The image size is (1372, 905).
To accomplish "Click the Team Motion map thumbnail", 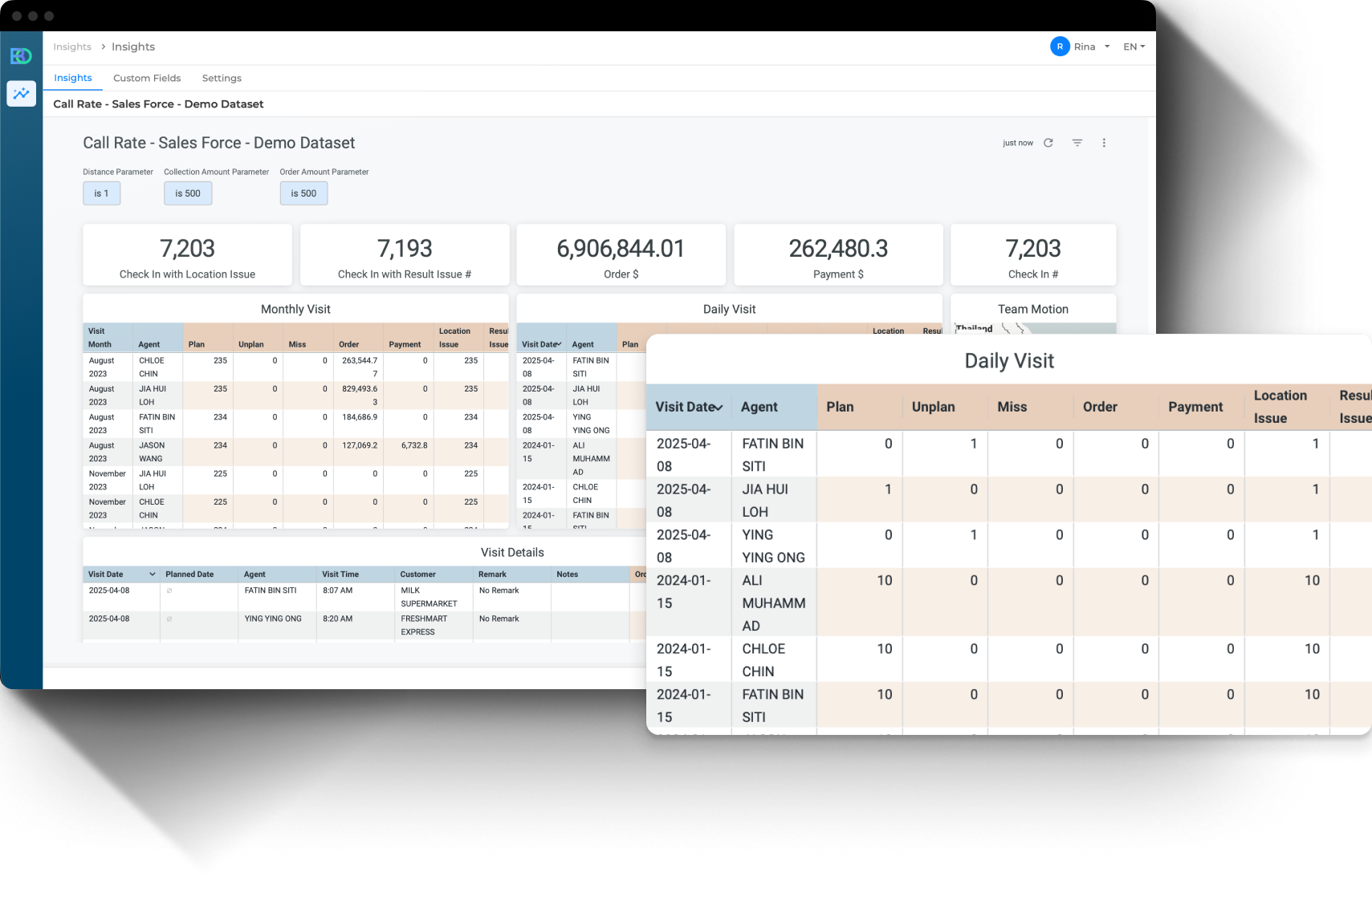I will pos(1032,328).
